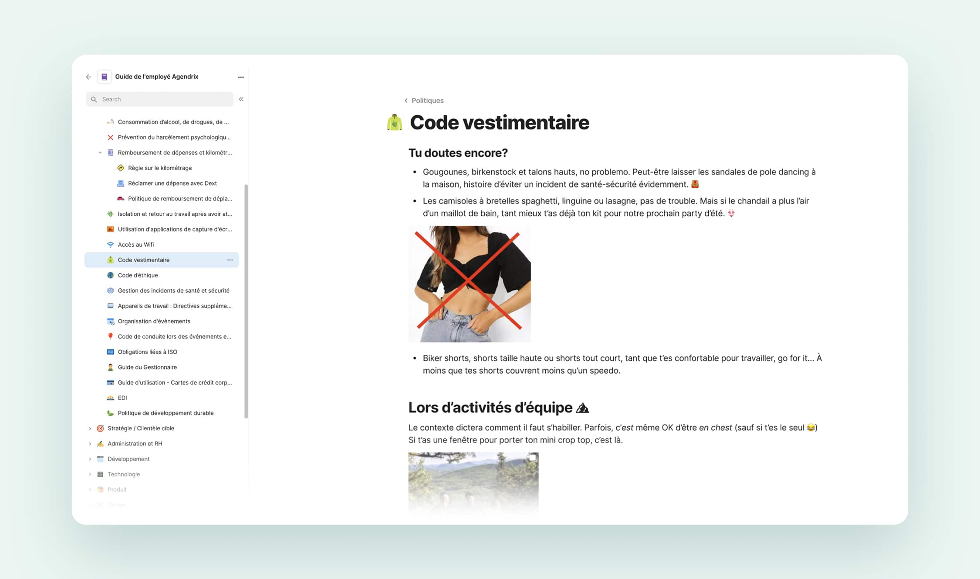The width and height of the screenshot is (980, 579).
Task: Click the Politique de développement durable icon
Action: click(x=110, y=413)
